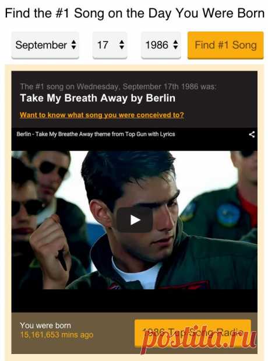Click the line "The #1 song on Wednesday, September 17th"
Image resolution: width=268 pixels, height=361 pixels.
[118, 86]
